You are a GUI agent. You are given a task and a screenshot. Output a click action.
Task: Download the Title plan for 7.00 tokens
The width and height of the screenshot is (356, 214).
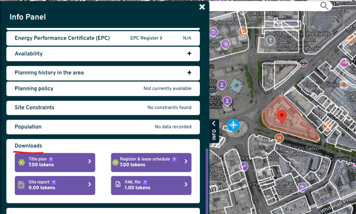(55, 162)
